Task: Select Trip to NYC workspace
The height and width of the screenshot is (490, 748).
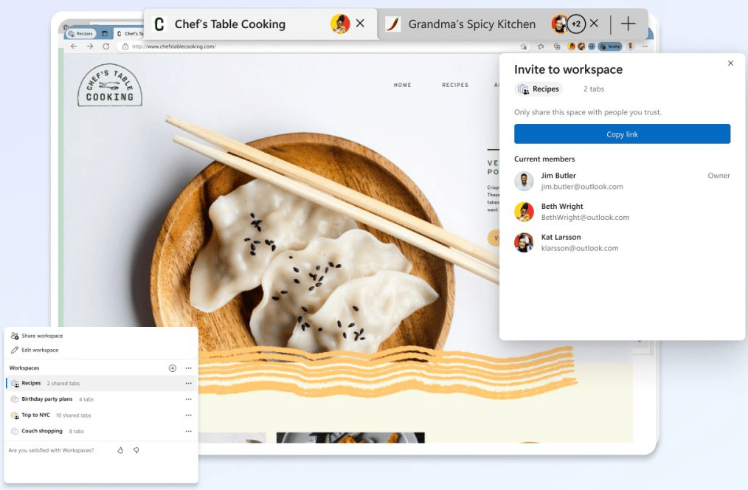Action: [x=101, y=415]
